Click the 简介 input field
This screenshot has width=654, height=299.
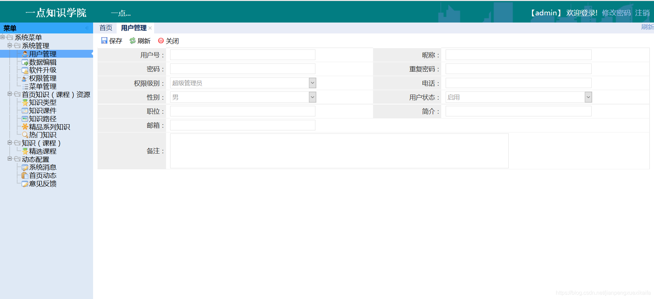coord(518,111)
